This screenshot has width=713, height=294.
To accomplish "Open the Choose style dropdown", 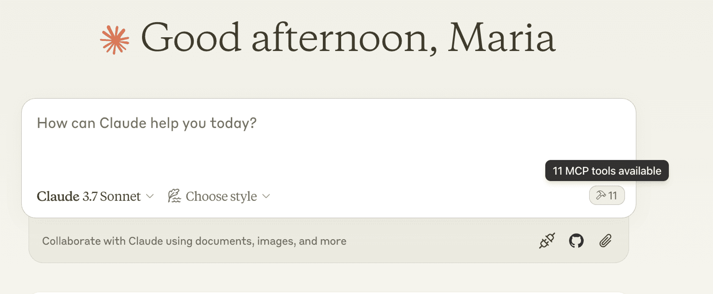I will [x=219, y=196].
